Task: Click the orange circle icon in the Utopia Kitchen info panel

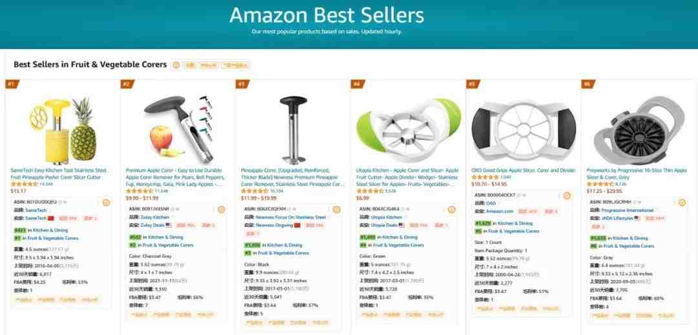Action: pos(451,209)
